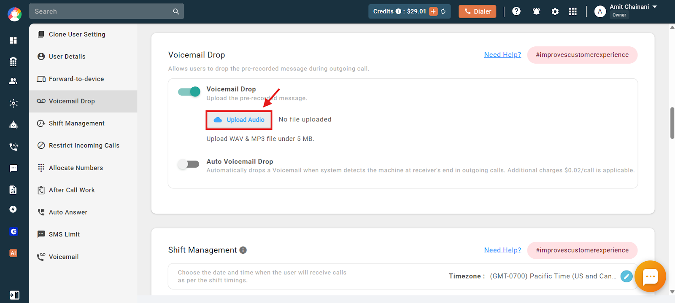Click the 'No file uploaded' text
Image resolution: width=675 pixels, height=303 pixels.
[x=305, y=120]
